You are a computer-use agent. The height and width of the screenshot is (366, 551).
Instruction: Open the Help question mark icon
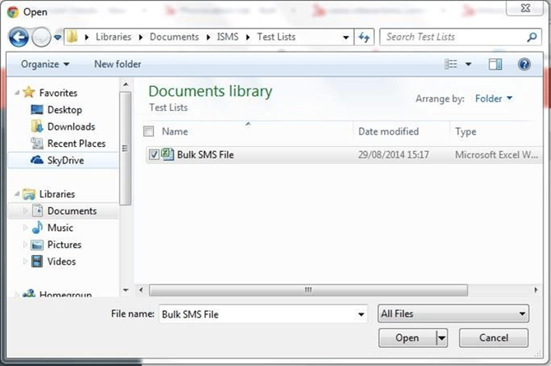(x=523, y=64)
